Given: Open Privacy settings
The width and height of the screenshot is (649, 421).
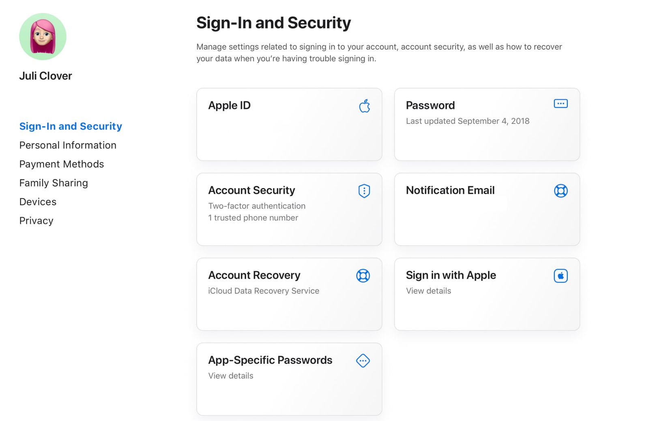Looking at the screenshot, I should (x=36, y=220).
